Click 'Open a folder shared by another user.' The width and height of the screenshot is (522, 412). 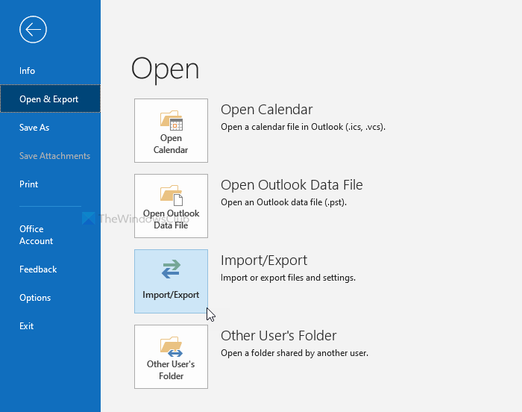(295, 353)
